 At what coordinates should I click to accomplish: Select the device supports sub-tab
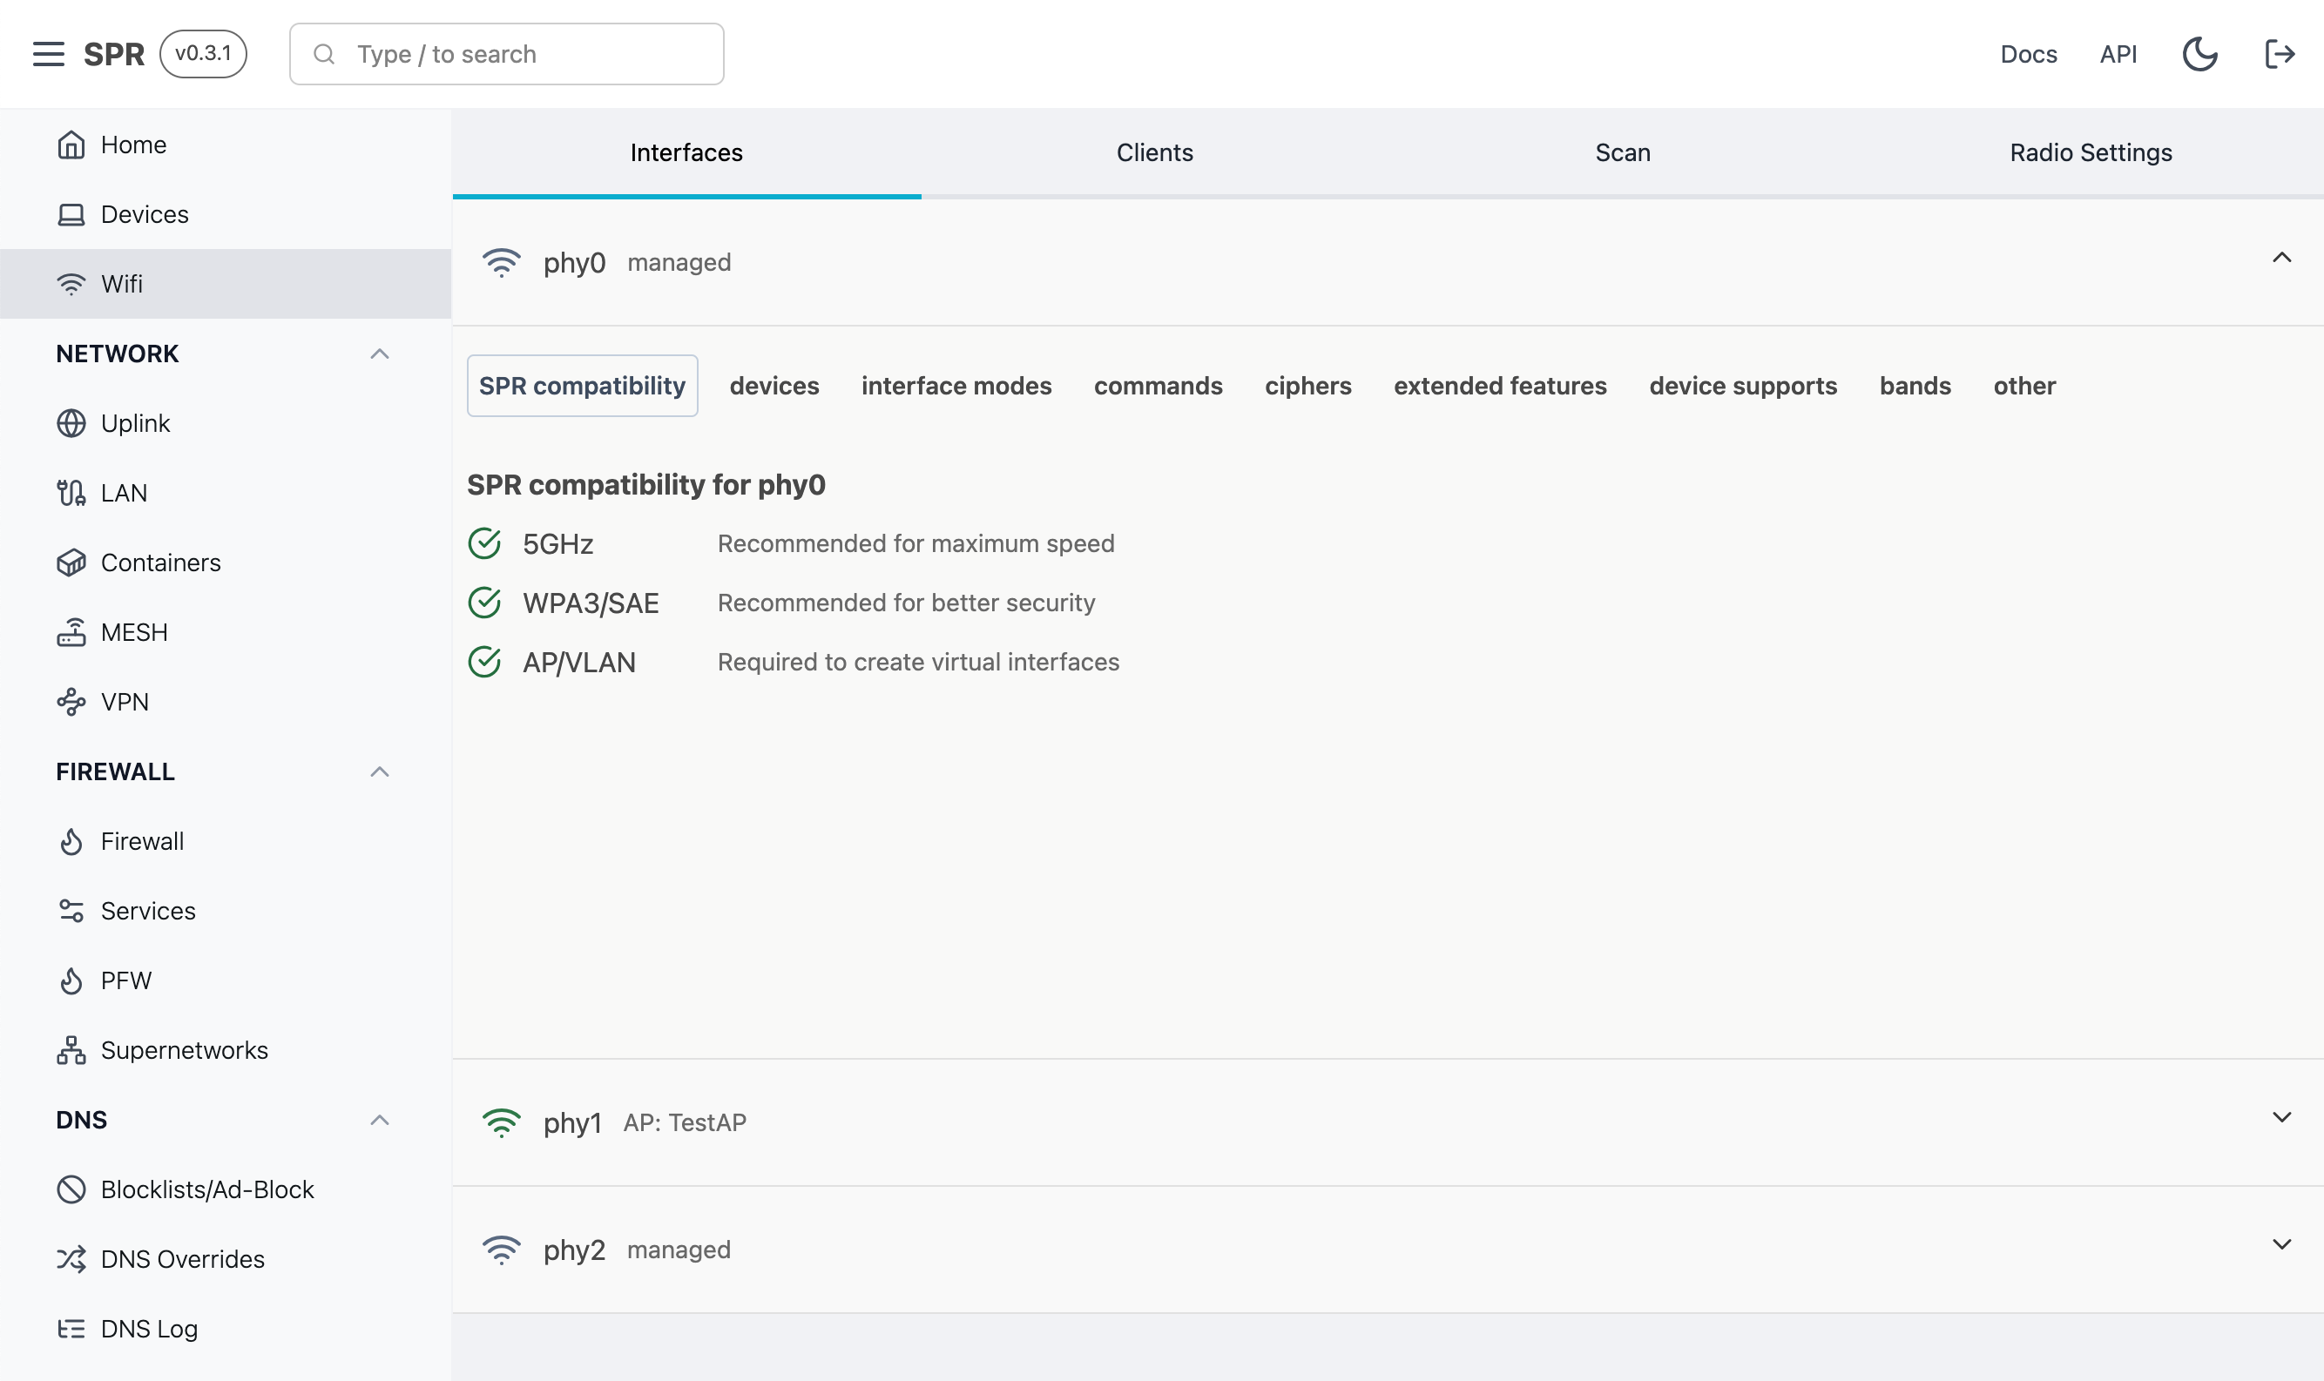point(1743,387)
